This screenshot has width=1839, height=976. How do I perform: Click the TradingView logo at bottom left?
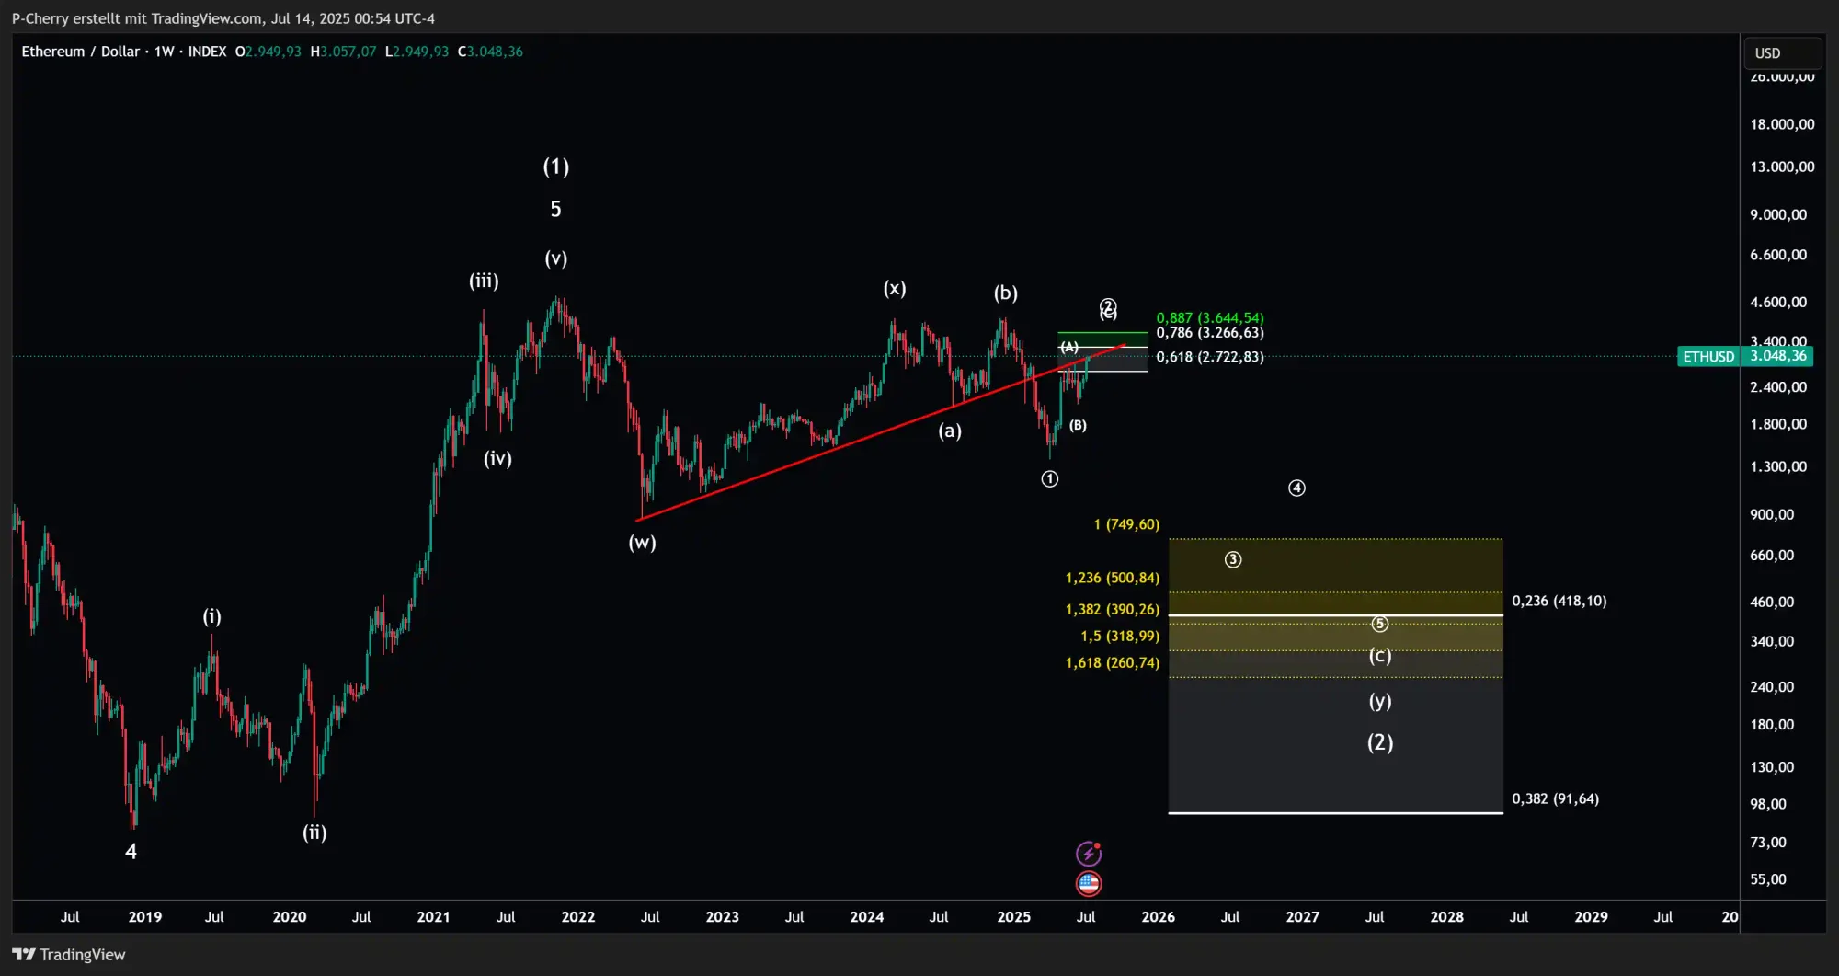coord(69,955)
